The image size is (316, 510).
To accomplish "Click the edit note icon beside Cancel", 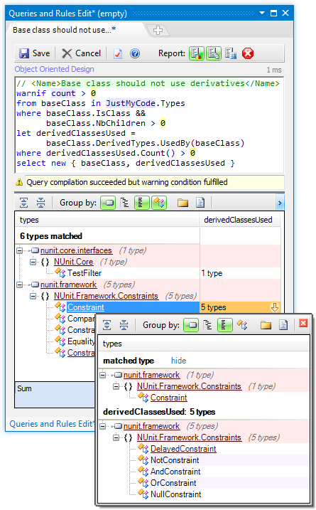I will click(x=118, y=53).
